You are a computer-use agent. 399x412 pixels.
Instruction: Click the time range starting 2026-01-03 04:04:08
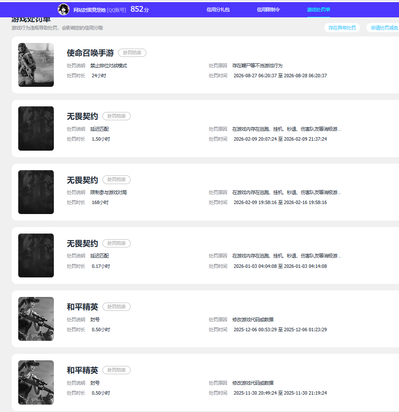280,266
